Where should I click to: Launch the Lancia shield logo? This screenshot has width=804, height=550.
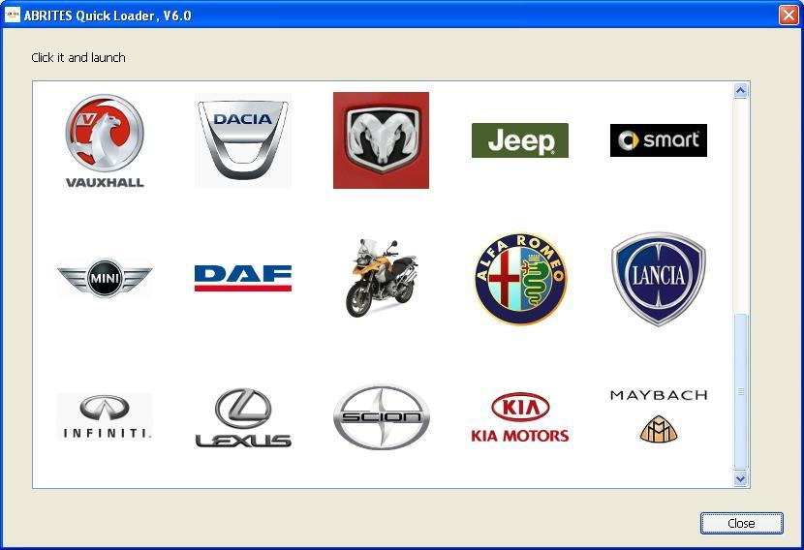click(659, 279)
